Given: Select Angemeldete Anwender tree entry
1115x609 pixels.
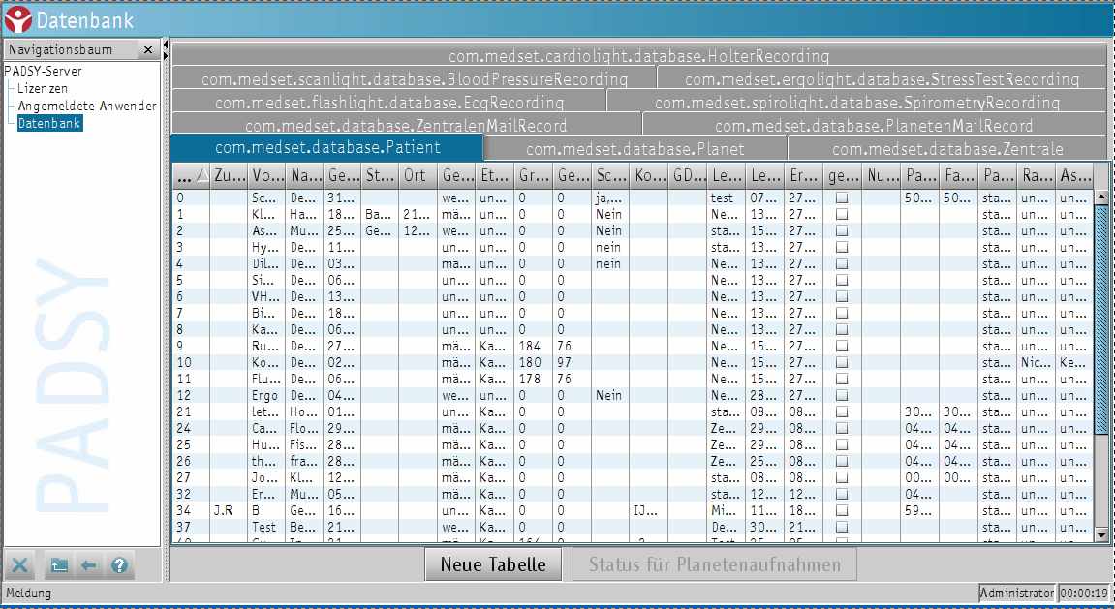Looking at the screenshot, I should pos(87,106).
